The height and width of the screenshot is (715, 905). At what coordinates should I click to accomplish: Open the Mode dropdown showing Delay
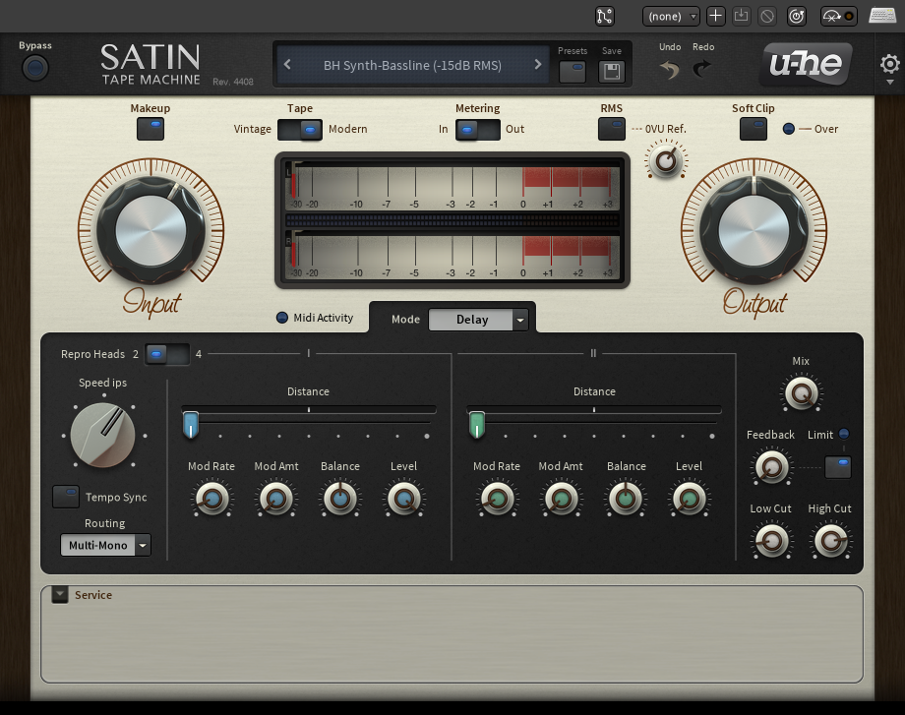tap(478, 320)
